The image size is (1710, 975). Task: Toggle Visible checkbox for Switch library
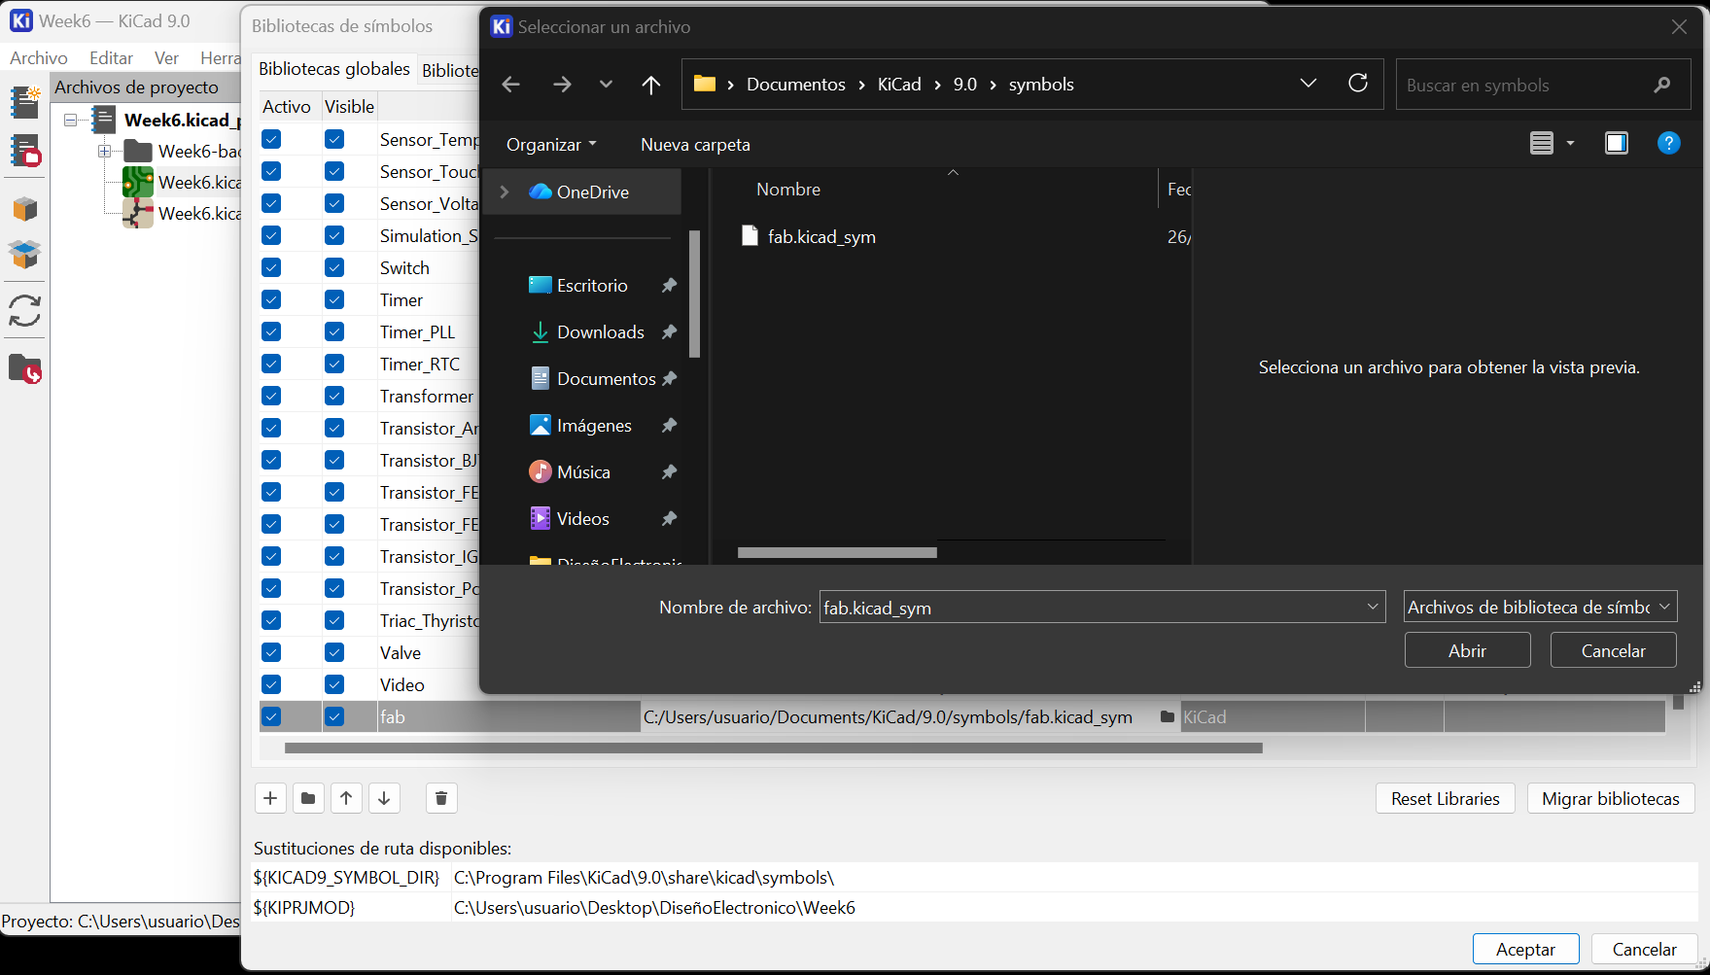[x=334, y=267]
